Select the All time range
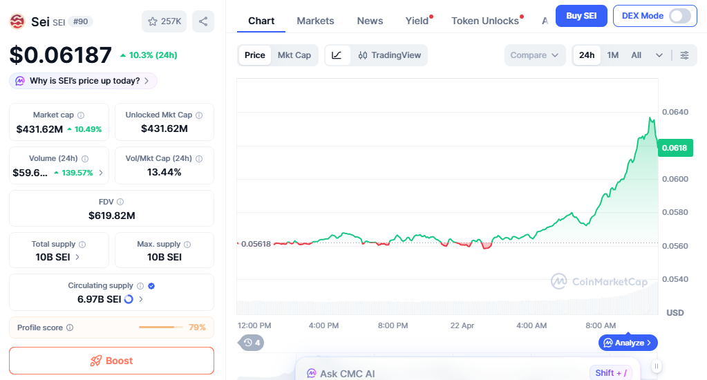707x380 pixels. [x=637, y=55]
